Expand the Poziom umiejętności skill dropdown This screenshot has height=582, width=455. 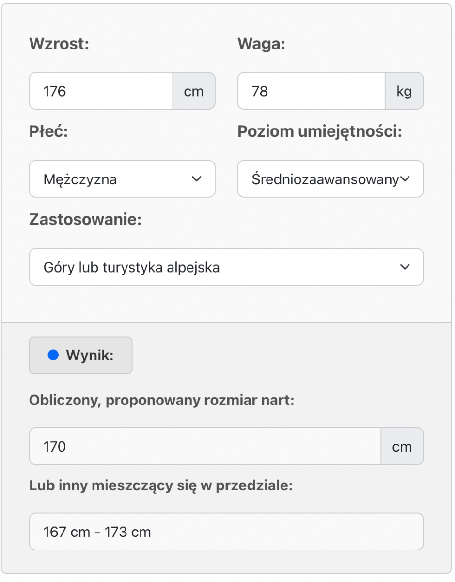pyautogui.click(x=330, y=179)
